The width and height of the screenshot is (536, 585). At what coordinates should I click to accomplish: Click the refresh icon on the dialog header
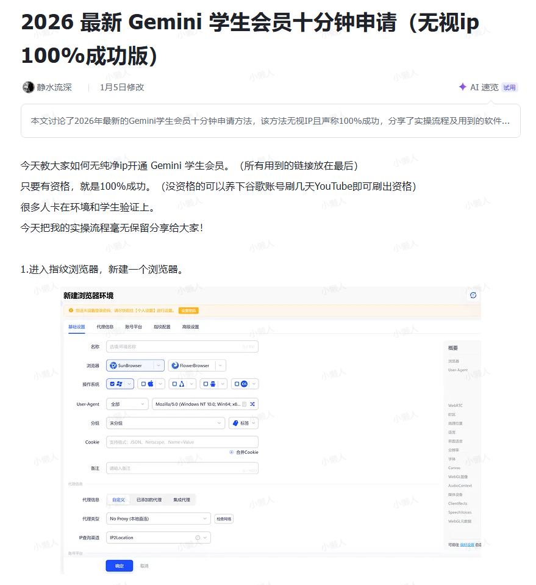(x=473, y=295)
